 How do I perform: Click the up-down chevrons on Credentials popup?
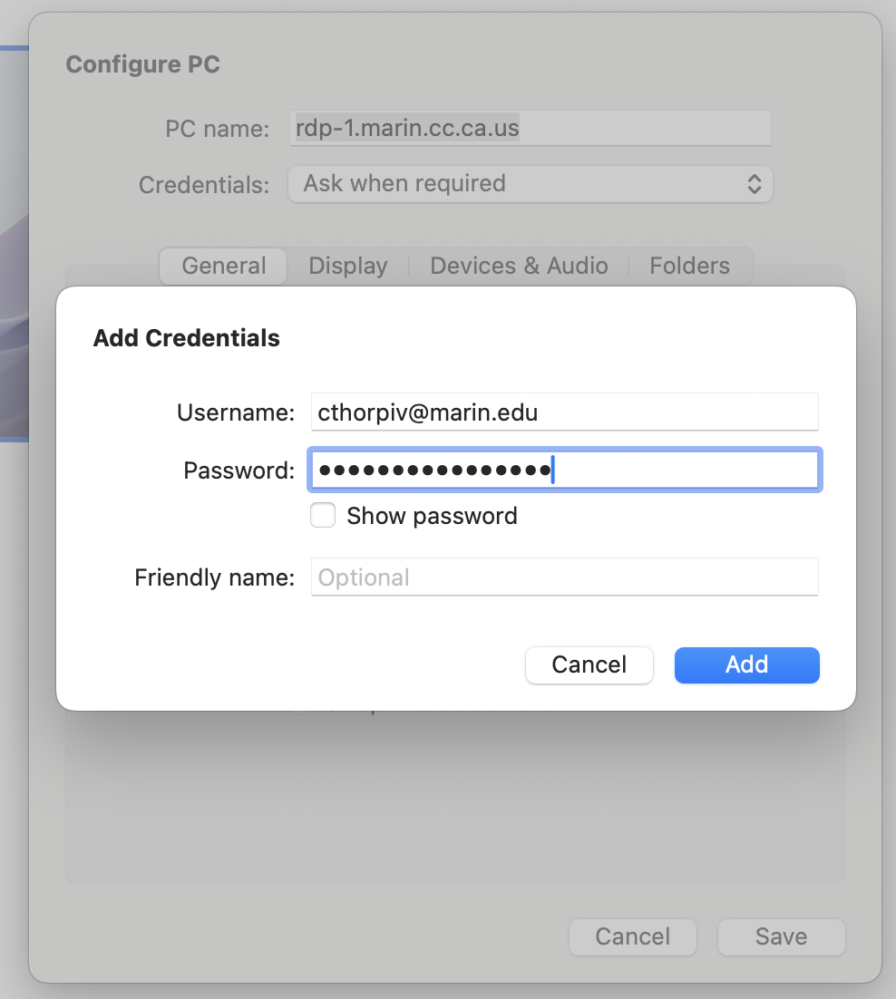click(x=754, y=184)
